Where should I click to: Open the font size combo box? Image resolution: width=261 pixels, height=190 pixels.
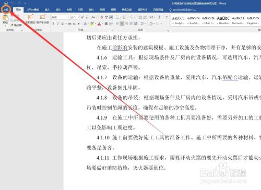pos(75,17)
